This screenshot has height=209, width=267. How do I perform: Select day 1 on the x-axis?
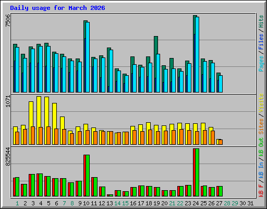(17, 203)
